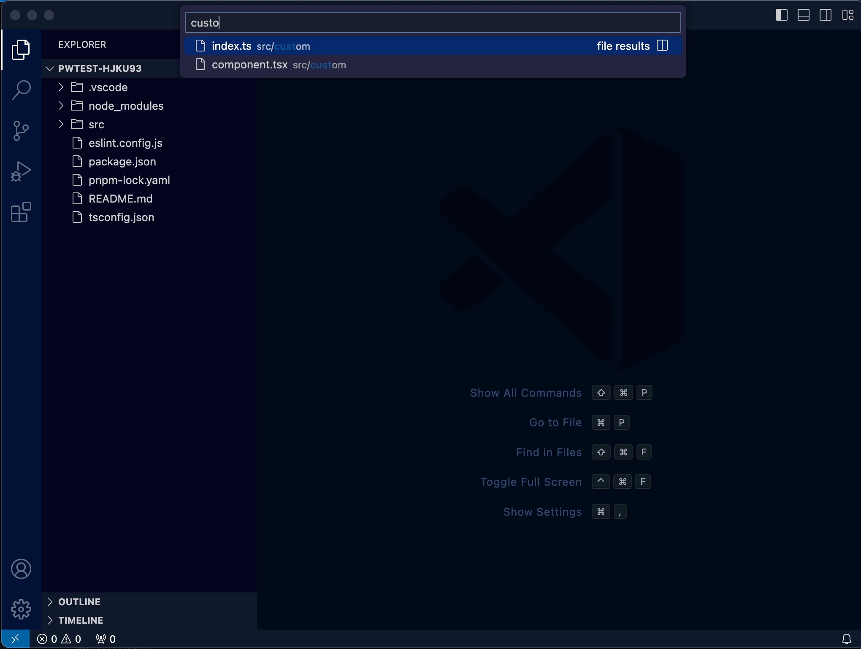Viewport: 861px width, 649px height.
Task: Expand the node_modules folder
Action: coord(126,106)
